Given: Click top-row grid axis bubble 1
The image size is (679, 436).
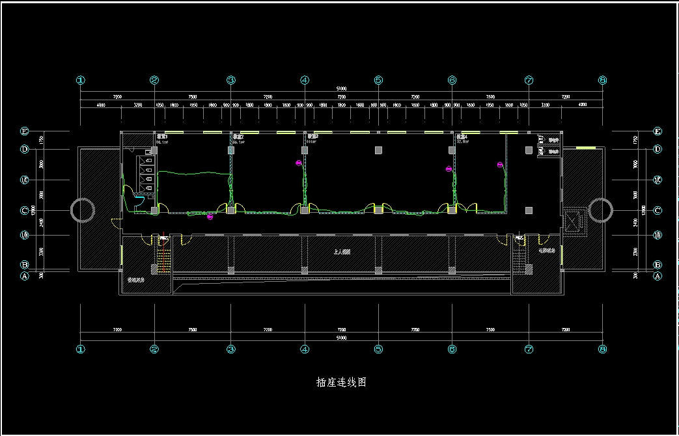Looking at the screenshot, I should pos(81,81).
